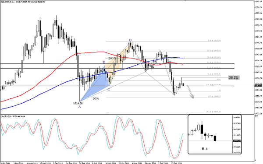This screenshot has width=263, height=164.
Task: Click the Sto(5,3,3) stochastic indicator label
Action: (x=13, y=116)
